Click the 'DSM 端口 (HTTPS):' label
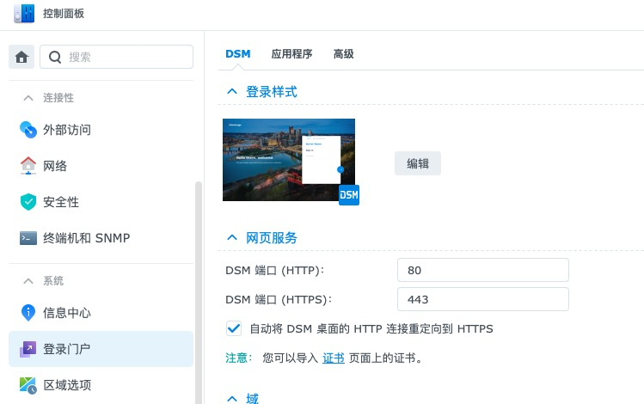Screen dimensions: 644x404 click(279, 299)
